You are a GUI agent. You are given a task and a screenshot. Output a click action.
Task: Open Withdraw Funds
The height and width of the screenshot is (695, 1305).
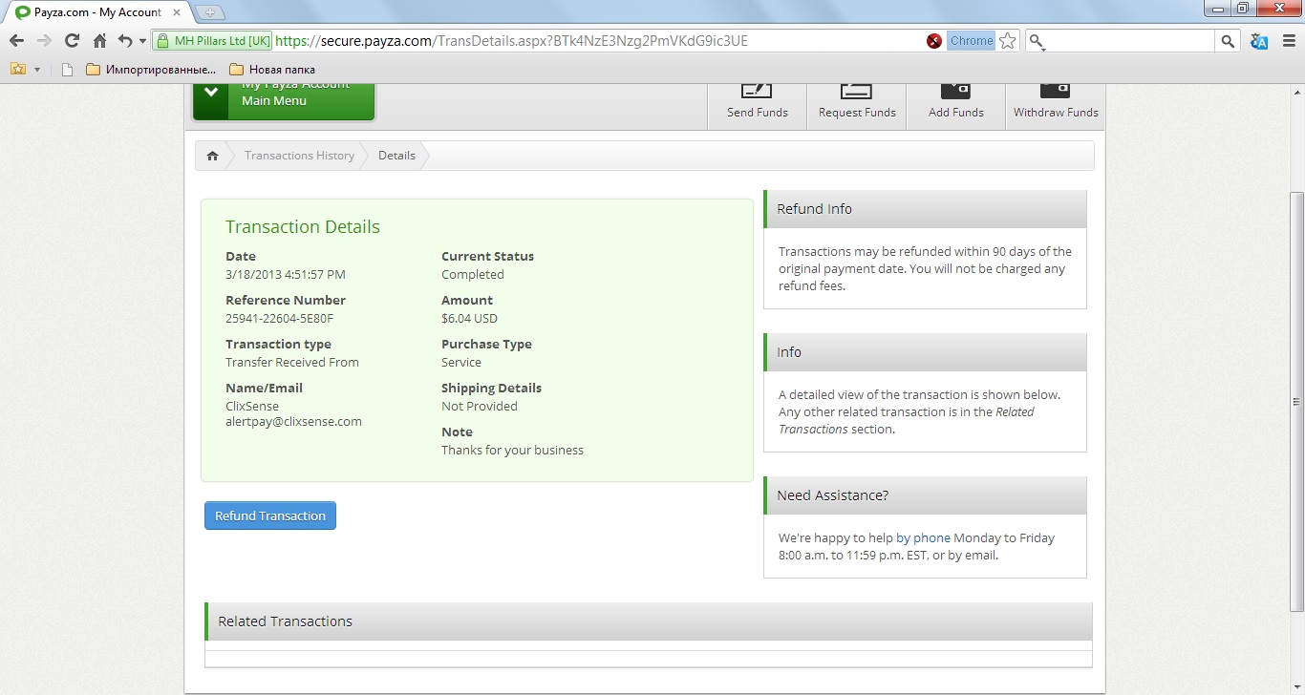(1056, 105)
